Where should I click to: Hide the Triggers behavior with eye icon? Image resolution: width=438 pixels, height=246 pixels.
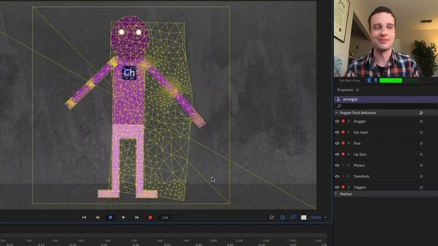point(337,187)
